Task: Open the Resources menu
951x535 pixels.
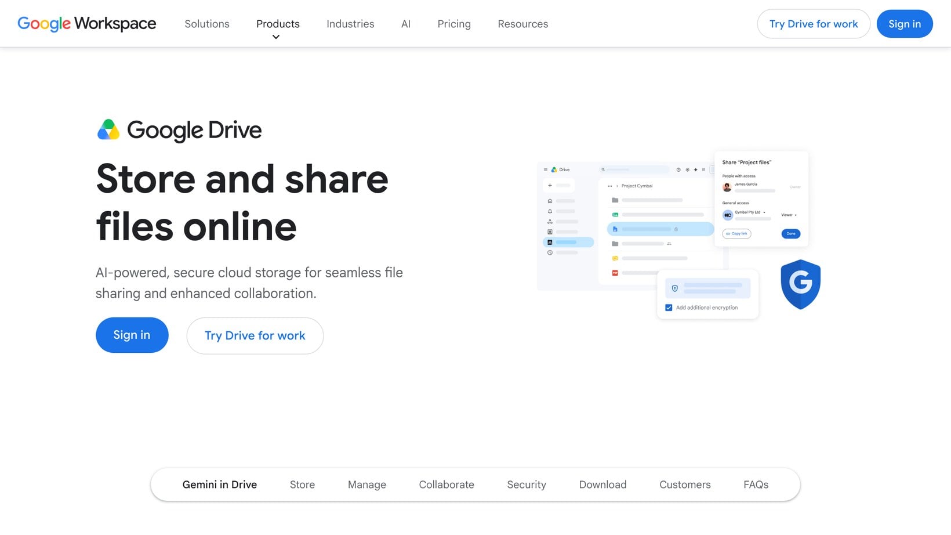Action: tap(522, 24)
